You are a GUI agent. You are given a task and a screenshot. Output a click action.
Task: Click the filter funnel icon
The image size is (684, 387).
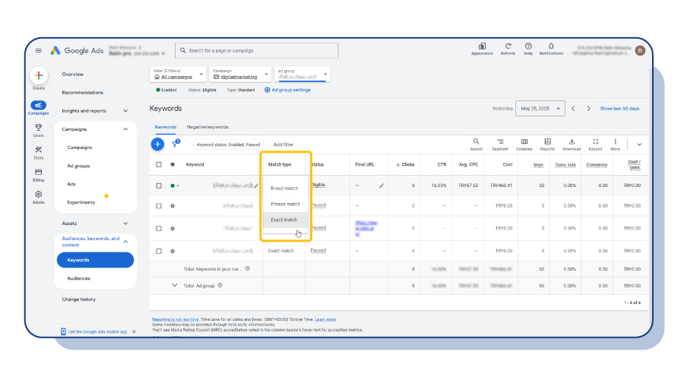pos(176,144)
